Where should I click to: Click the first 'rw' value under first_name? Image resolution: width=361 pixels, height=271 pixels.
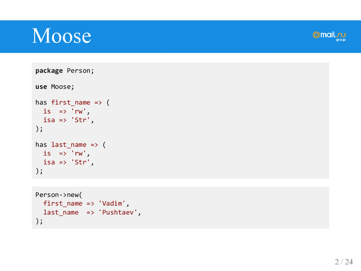pos(79,111)
